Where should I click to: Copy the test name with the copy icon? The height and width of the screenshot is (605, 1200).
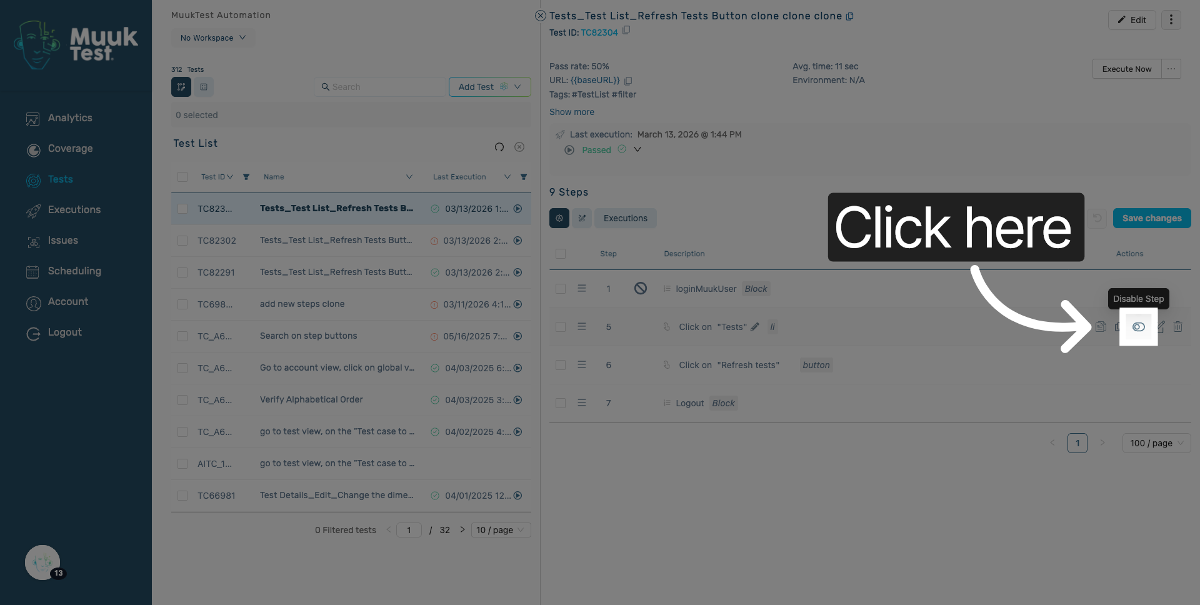[850, 17]
